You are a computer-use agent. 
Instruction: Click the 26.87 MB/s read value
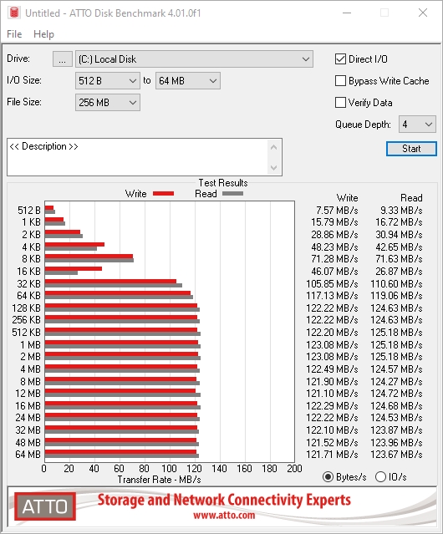point(399,272)
